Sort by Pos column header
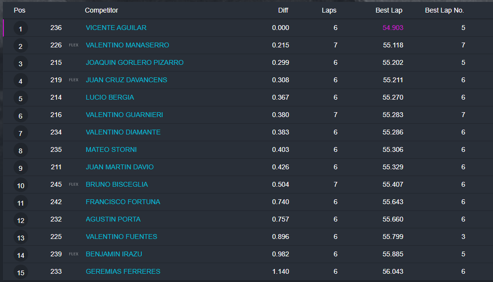The image size is (493, 282). point(19,10)
